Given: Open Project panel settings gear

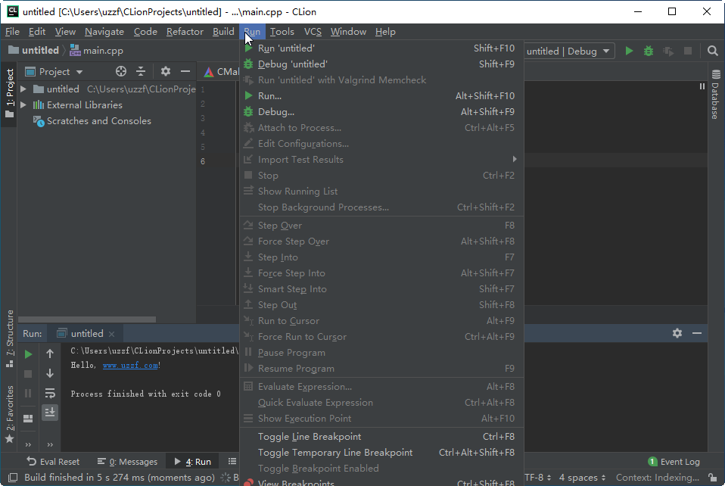Looking at the screenshot, I should (x=166, y=71).
